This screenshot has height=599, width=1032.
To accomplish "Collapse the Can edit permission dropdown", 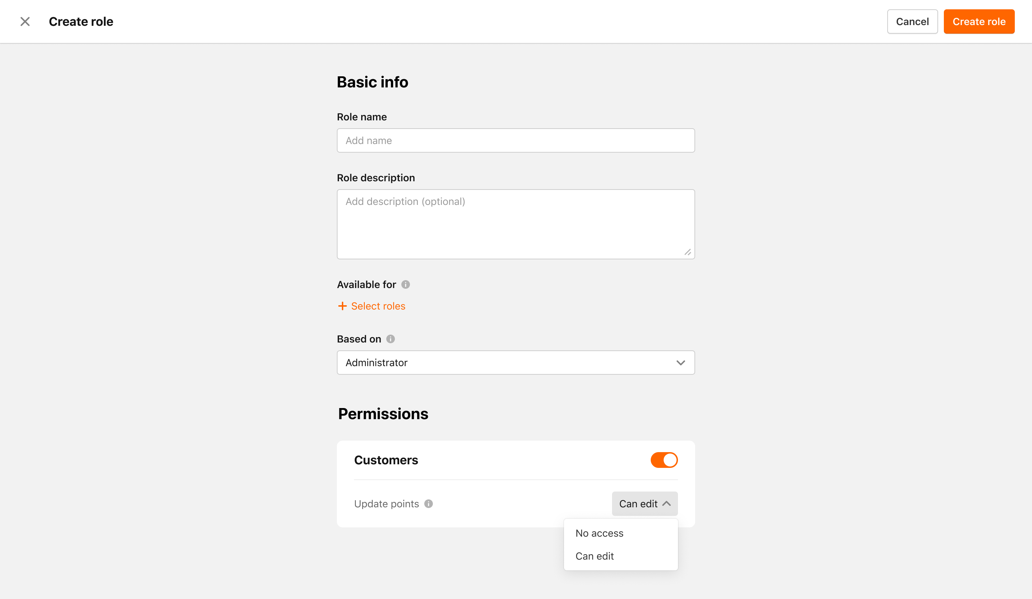I will pos(645,504).
